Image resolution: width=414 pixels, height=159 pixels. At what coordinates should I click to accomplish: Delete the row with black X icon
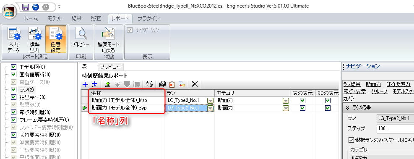tap(195, 84)
